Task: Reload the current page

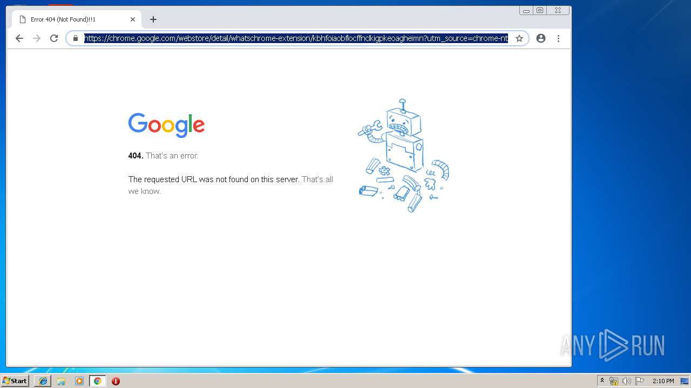Action: coord(54,38)
